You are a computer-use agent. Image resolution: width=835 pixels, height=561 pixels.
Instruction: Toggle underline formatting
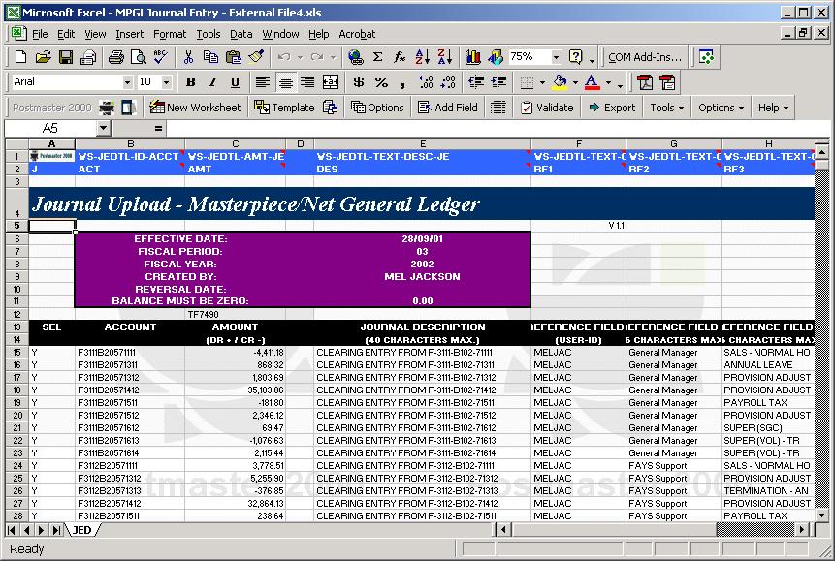click(x=235, y=82)
